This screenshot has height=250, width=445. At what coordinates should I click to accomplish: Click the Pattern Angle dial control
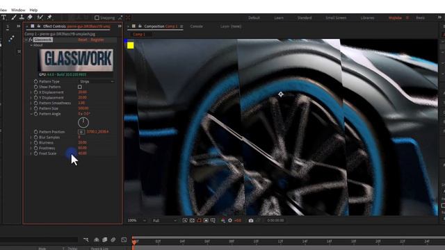click(x=83, y=122)
